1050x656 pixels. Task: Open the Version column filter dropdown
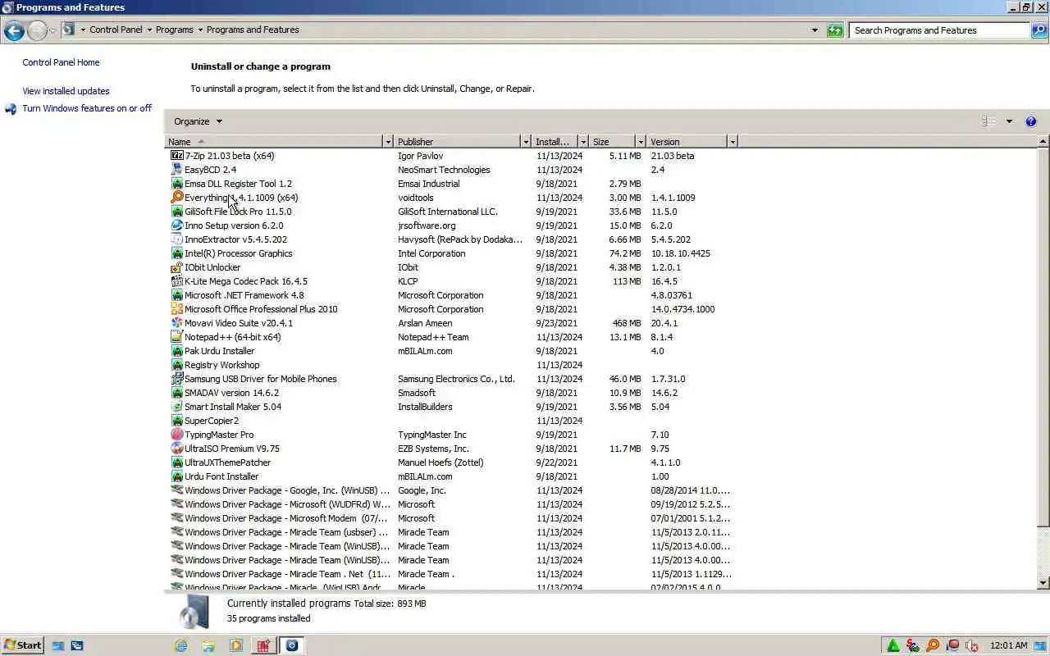[x=733, y=142]
